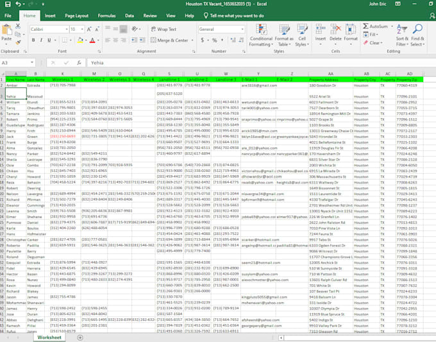Switch to the Insert tab
This screenshot has height=342, width=436.
[x=50, y=15]
